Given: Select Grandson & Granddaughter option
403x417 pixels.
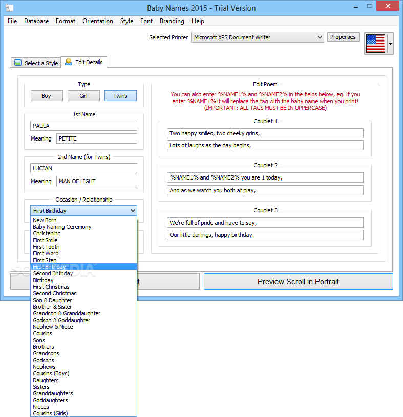Looking at the screenshot, I should click(83, 313).
